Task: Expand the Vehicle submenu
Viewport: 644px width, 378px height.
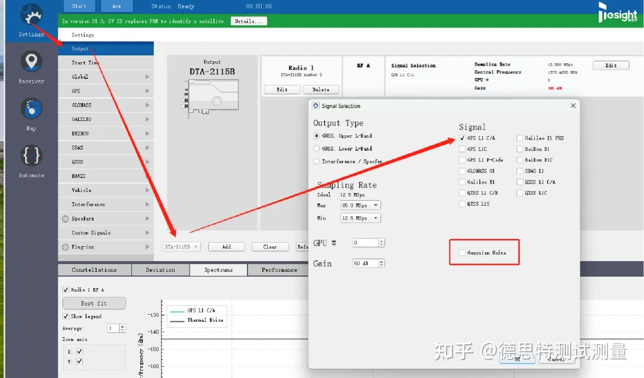Action: tap(106, 190)
